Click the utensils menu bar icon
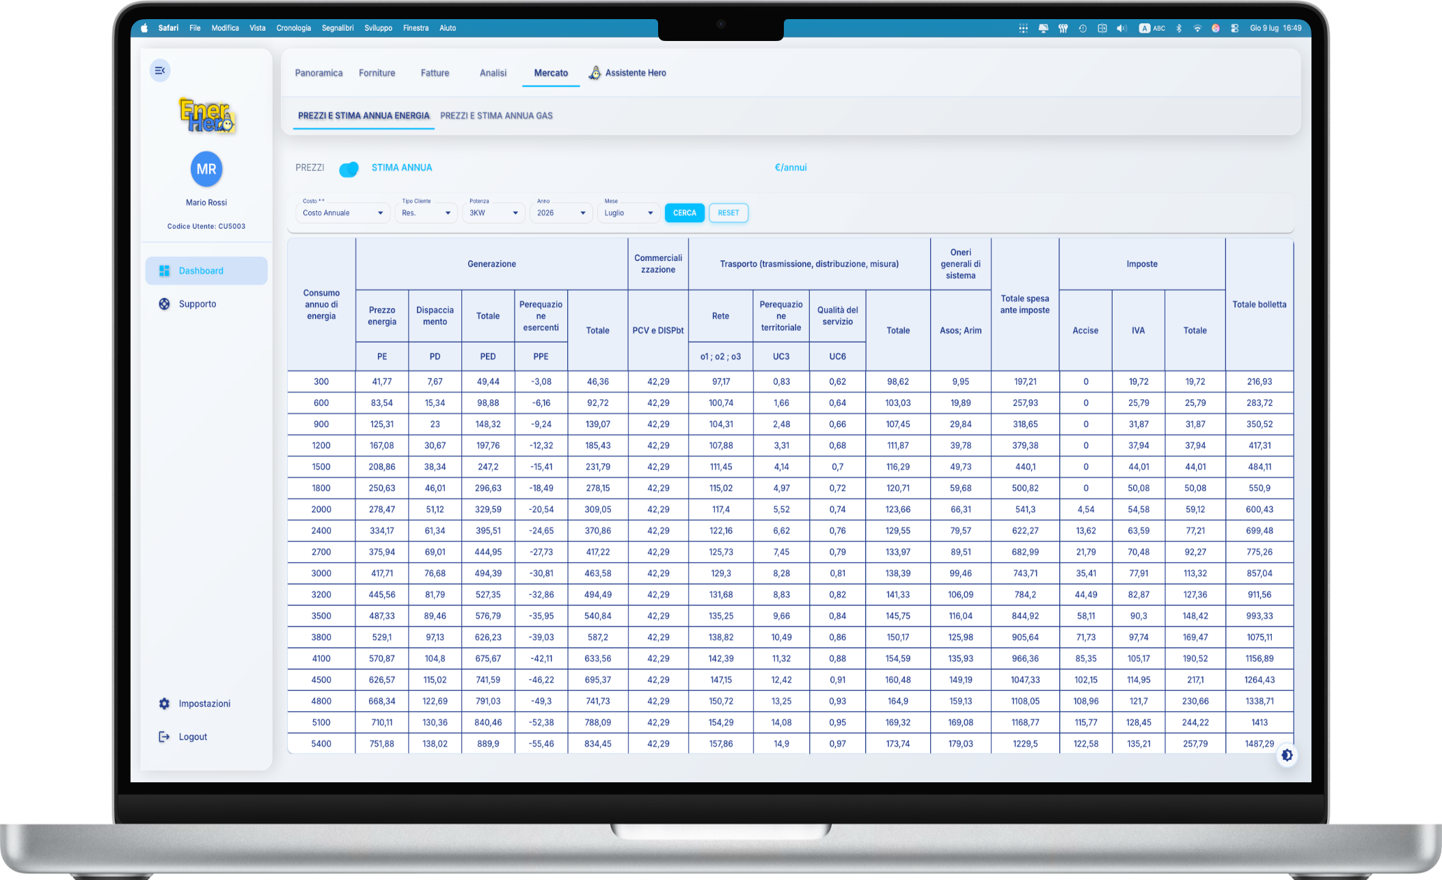 point(1063,28)
